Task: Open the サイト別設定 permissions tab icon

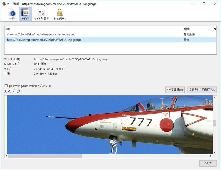Action: click(42, 14)
